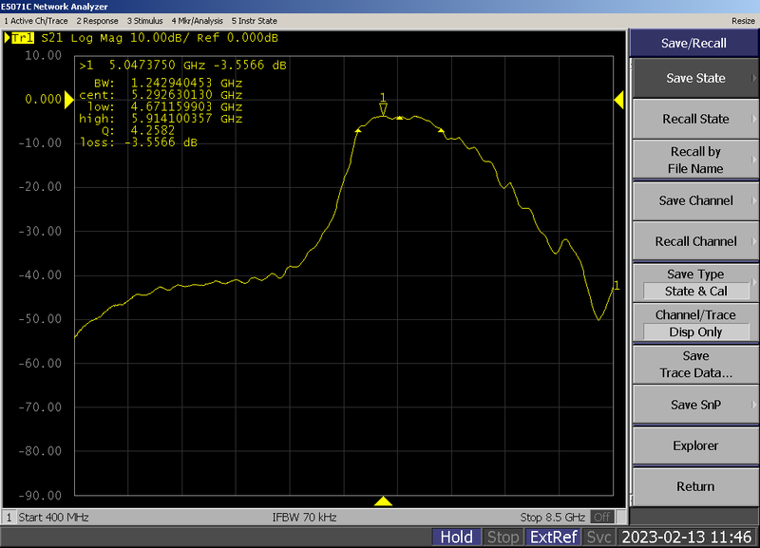760x548 pixels.
Task: Click marker 1 triangle at trace peak
Action: (383, 110)
